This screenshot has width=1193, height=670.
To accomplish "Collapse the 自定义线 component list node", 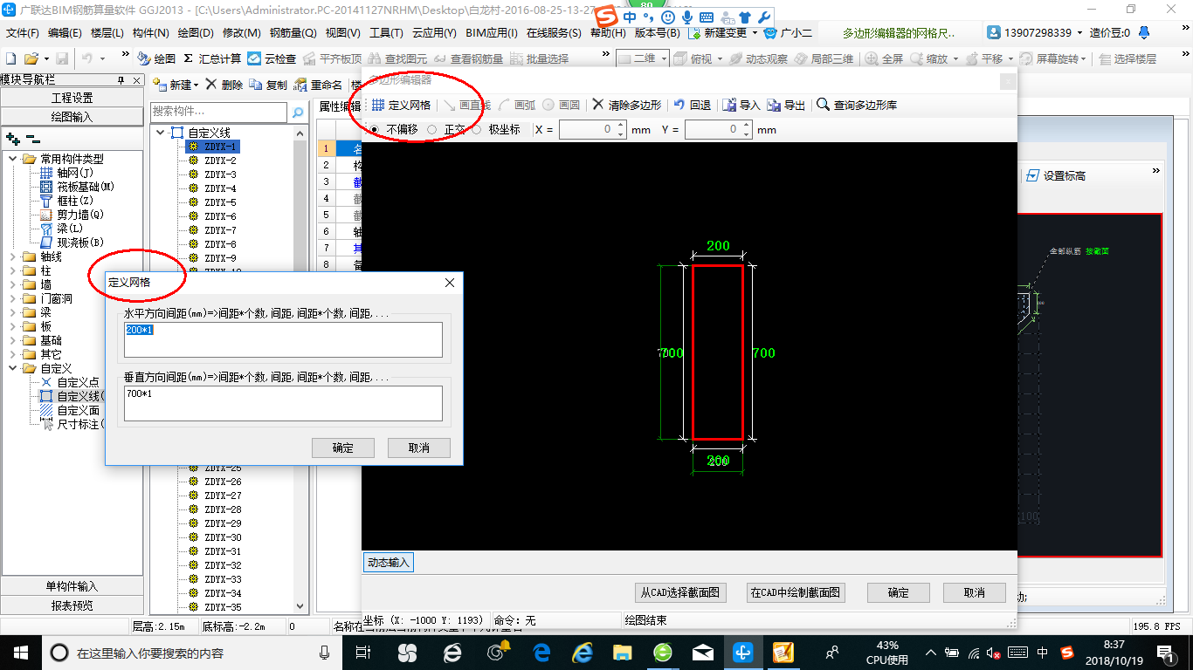I will tap(161, 133).
